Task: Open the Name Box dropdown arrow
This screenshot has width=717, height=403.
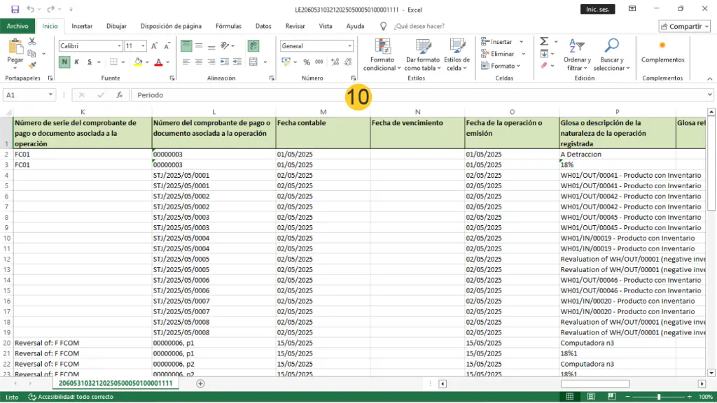Action: pos(51,95)
